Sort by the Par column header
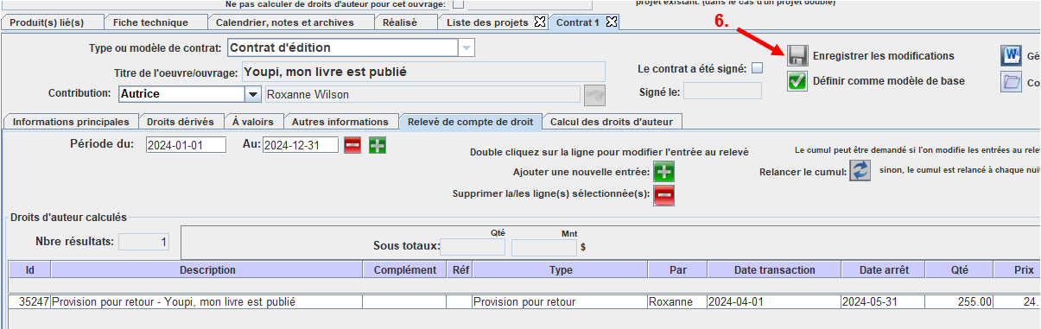The width and height of the screenshot is (1041, 329). point(677,270)
